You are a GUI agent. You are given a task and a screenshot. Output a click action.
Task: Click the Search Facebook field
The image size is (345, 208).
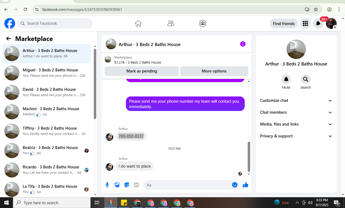coord(55,23)
